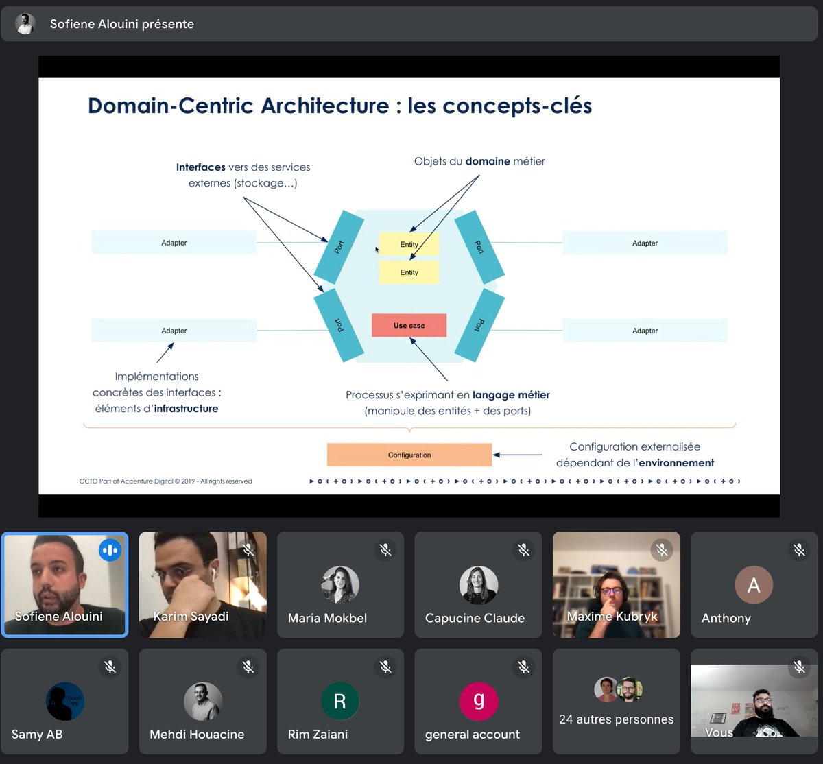Screen dimensions: 823x764
Task: Open the stacked avatars on the 24 autres personnes tile
Action: tap(616, 691)
